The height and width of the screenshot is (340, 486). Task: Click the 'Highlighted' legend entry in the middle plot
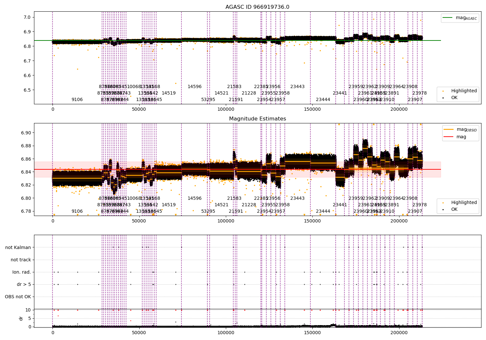(x=460, y=202)
